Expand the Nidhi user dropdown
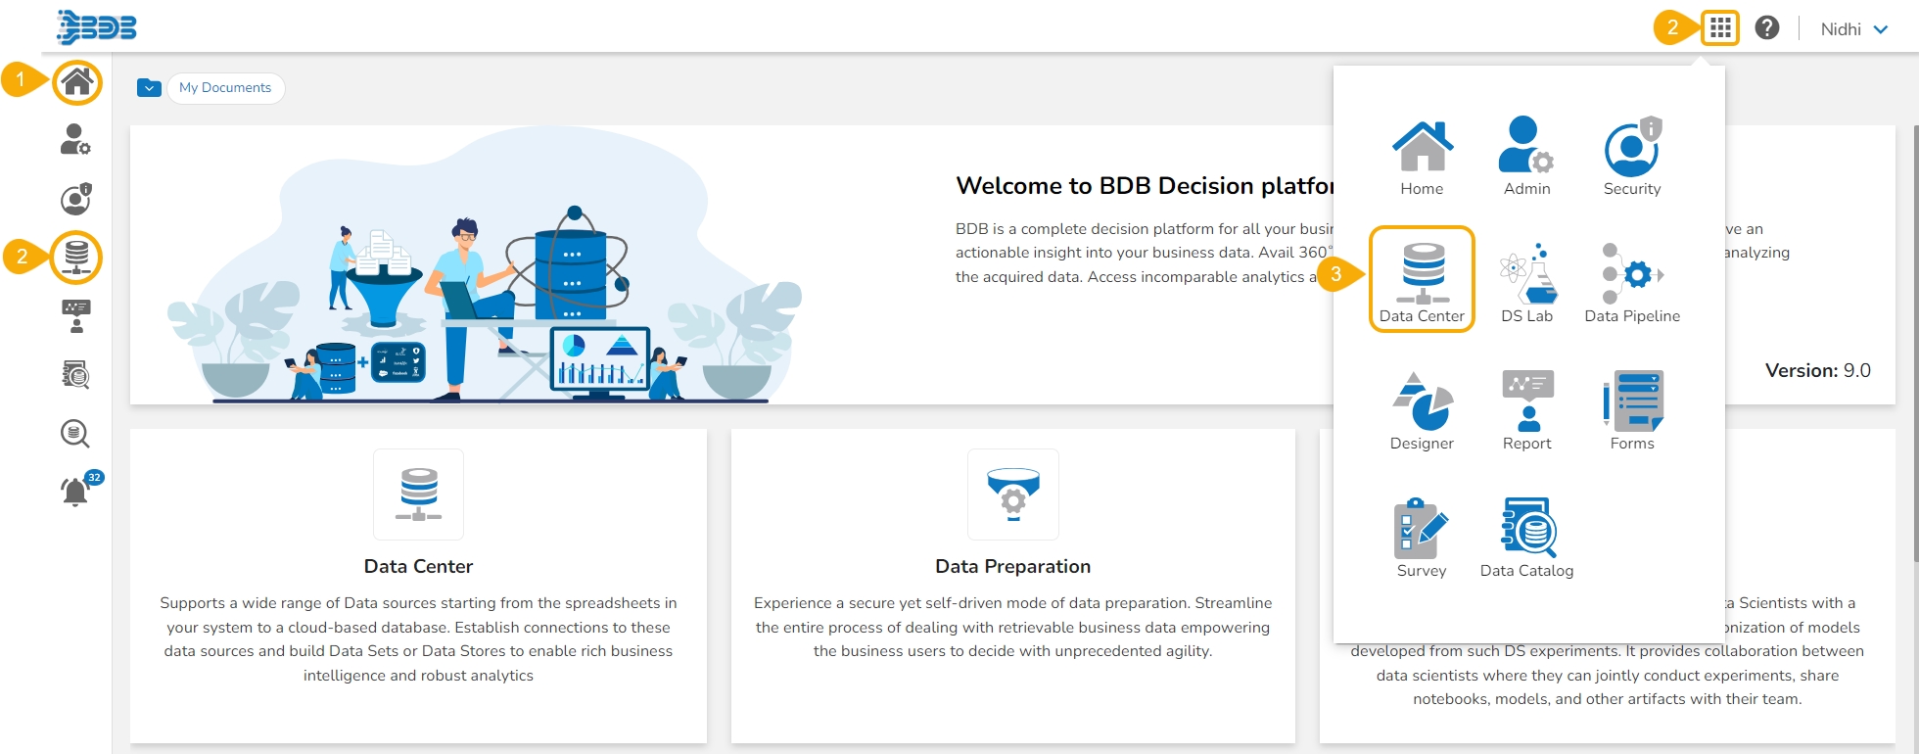 coord(1853,29)
